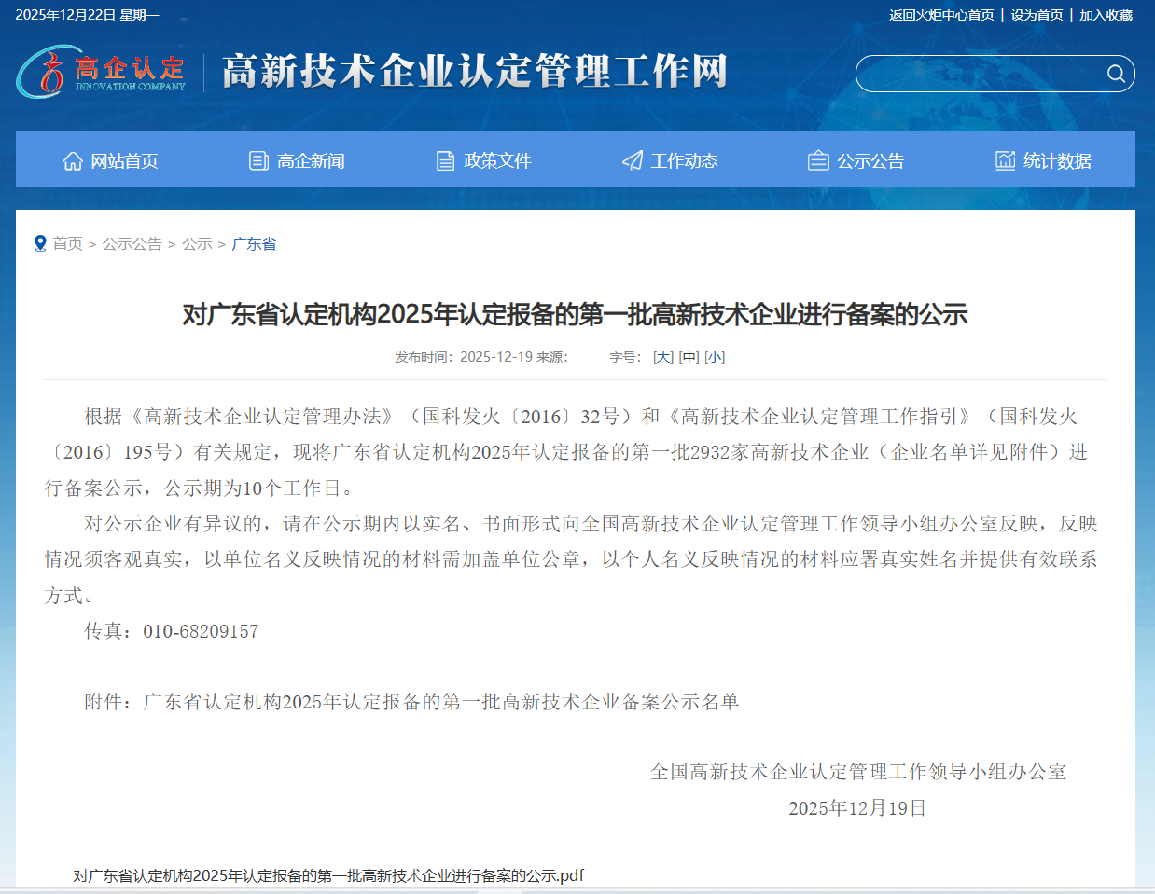Click the location pin breadcrumb icon
The height and width of the screenshot is (894, 1155).
40,243
